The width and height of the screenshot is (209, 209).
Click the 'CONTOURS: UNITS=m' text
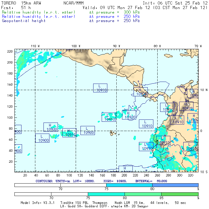(x=53, y=181)
